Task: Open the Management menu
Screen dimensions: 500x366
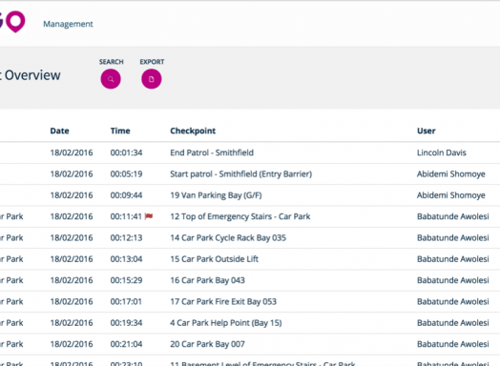Action: point(68,24)
